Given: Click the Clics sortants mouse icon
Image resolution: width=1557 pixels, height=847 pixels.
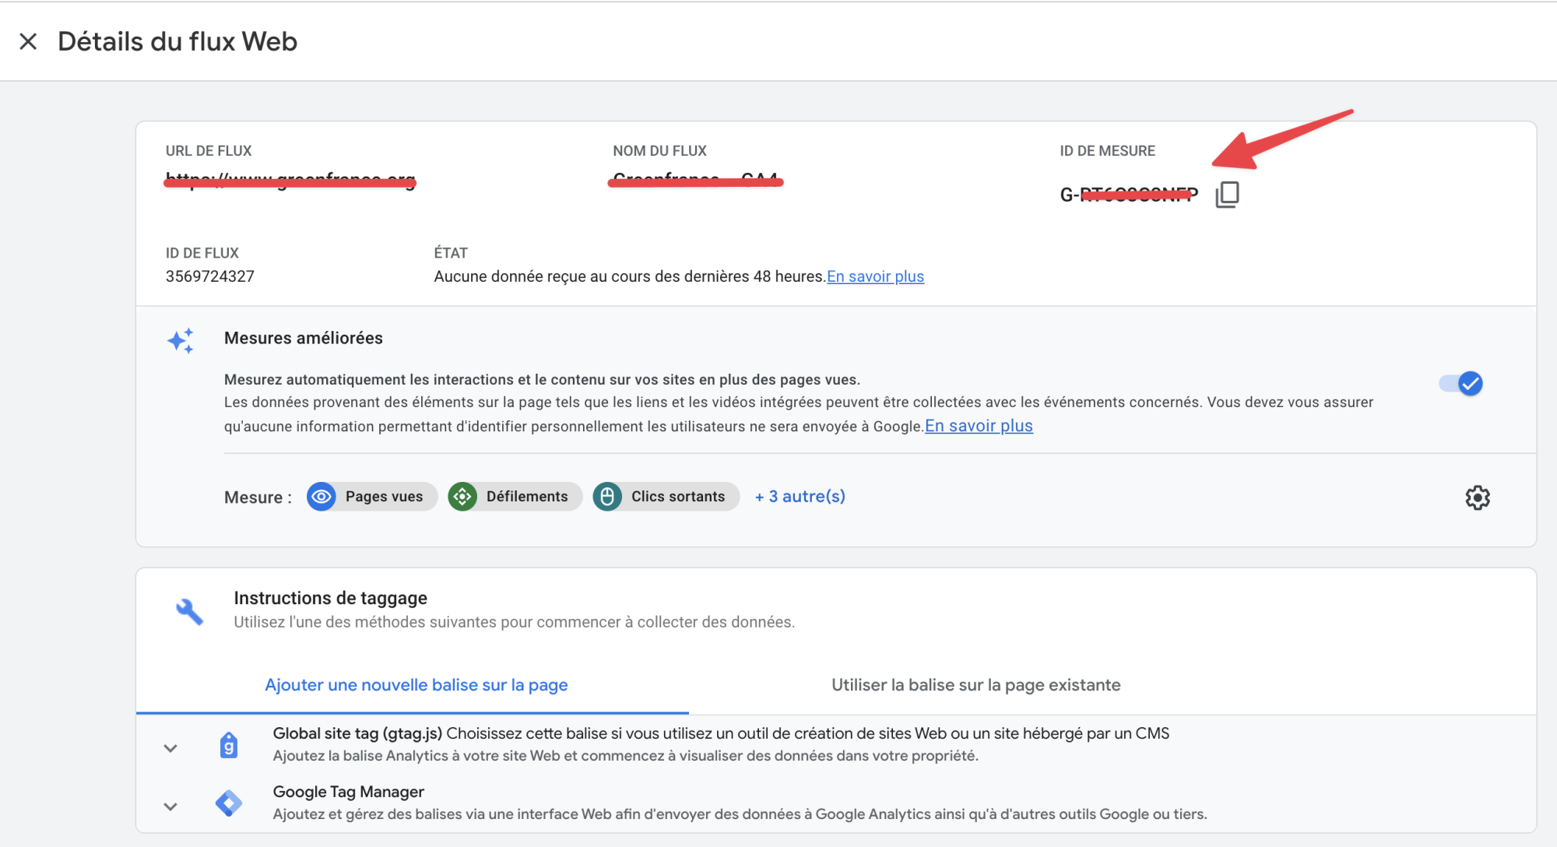Looking at the screenshot, I should click(607, 497).
